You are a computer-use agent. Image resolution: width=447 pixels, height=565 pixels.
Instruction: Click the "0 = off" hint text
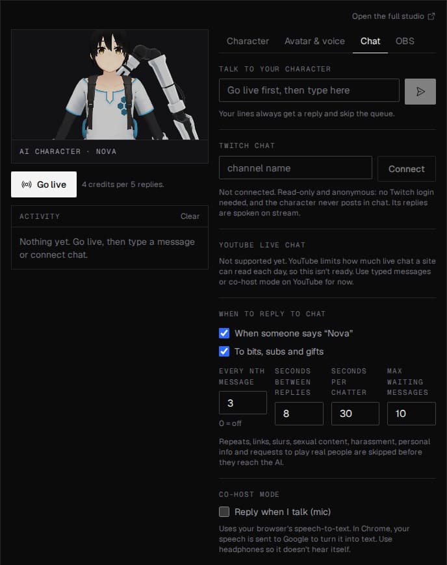click(x=230, y=423)
